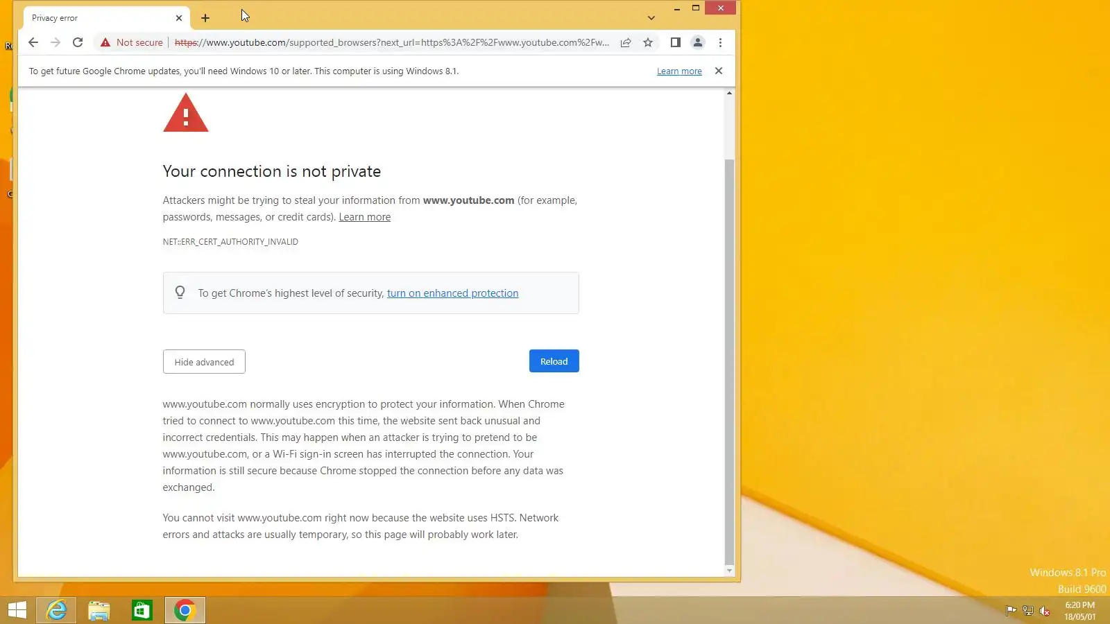
Task: Go back with the browser back arrow
Action: point(33,42)
